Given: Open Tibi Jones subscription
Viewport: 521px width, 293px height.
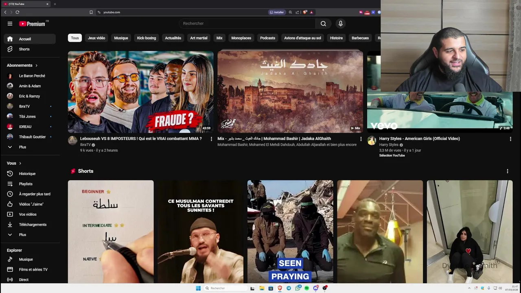Looking at the screenshot, I should pyautogui.click(x=30, y=117).
